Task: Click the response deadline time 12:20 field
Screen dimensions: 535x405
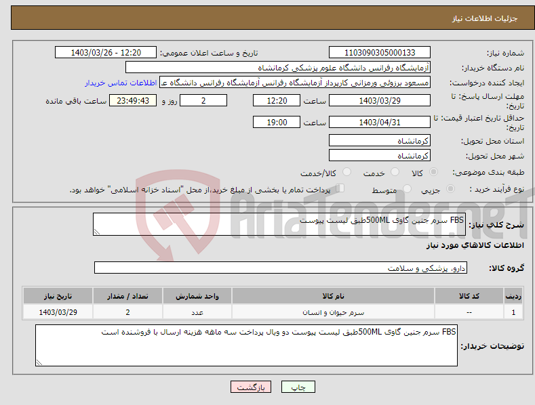Action: tap(277, 100)
